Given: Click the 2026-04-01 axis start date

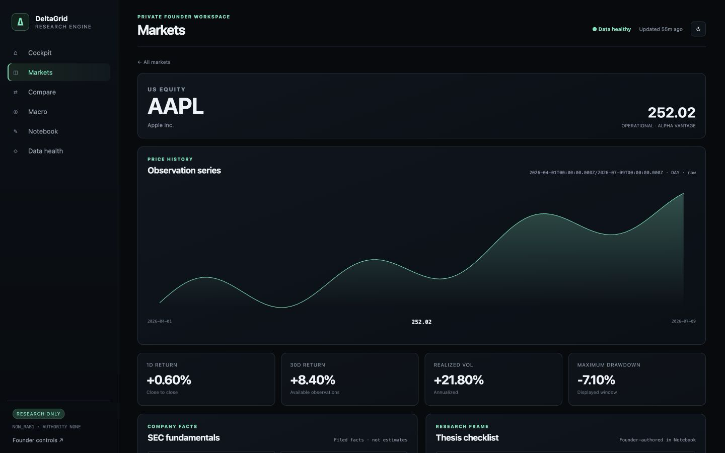Looking at the screenshot, I should (x=160, y=321).
